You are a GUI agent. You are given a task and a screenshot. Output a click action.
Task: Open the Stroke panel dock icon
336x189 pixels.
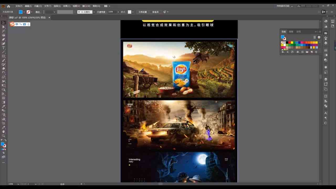click(x=326, y=50)
